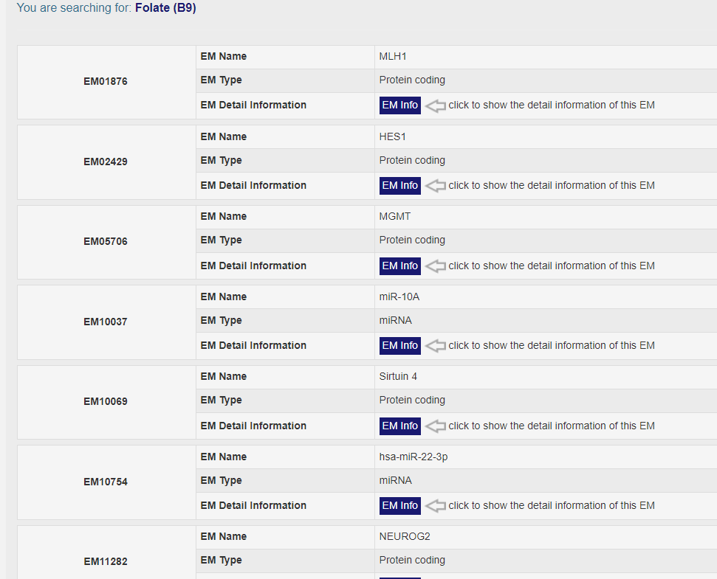Select the EM05706 ID cell
Screen dimensions: 717x579
point(106,242)
